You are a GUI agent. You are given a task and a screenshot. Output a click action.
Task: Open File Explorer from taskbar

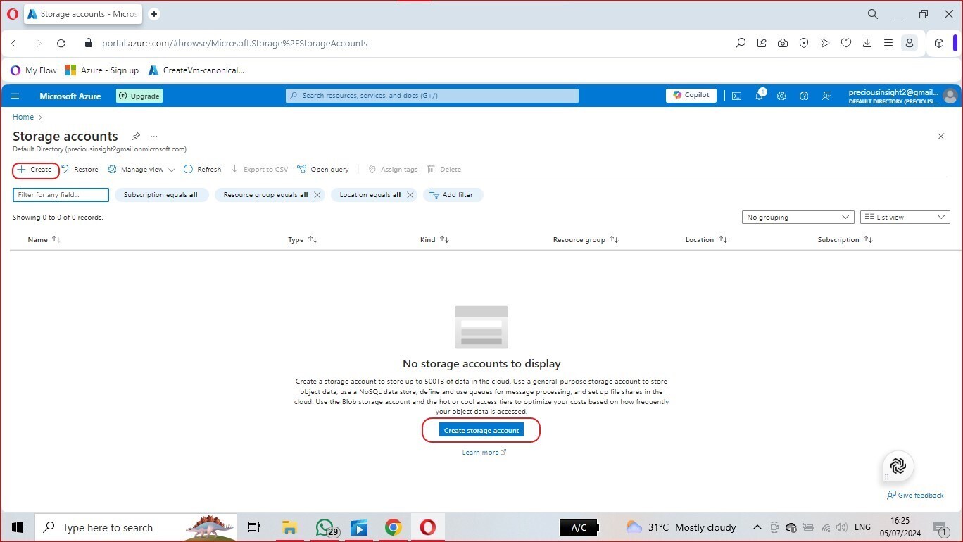pyautogui.click(x=289, y=527)
